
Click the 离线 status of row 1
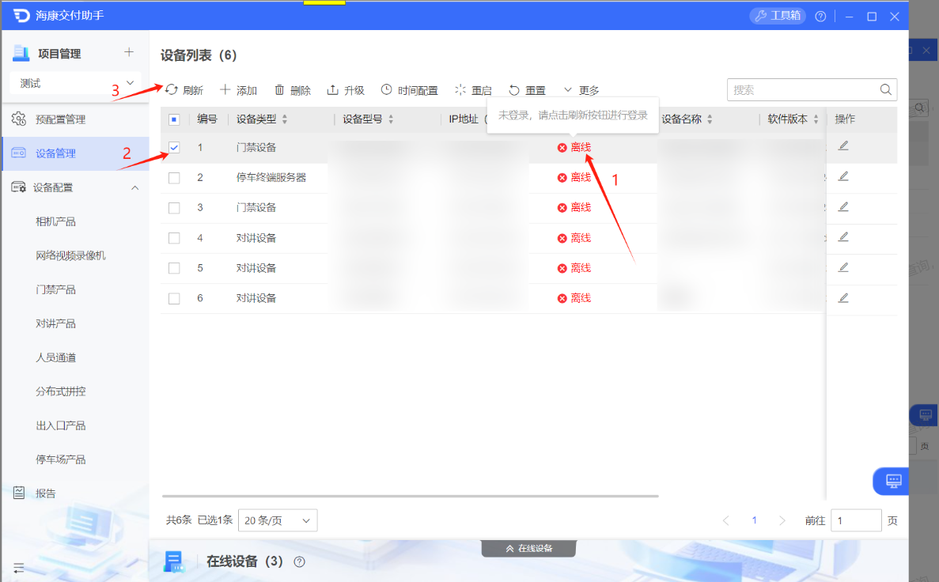574,147
